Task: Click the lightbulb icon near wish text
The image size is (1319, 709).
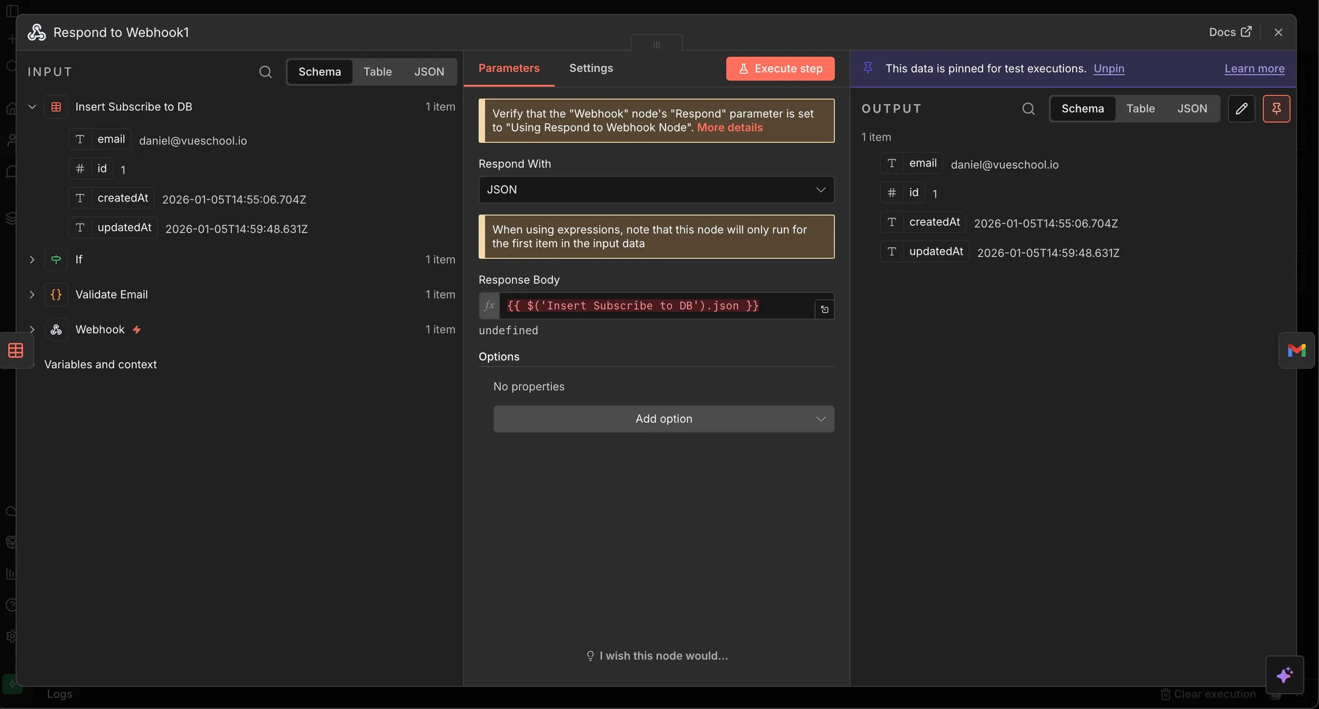Action: pyautogui.click(x=590, y=656)
